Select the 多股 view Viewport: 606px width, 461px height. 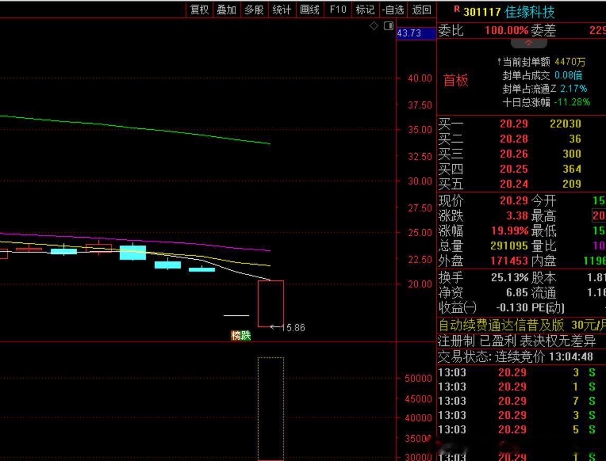tap(254, 10)
